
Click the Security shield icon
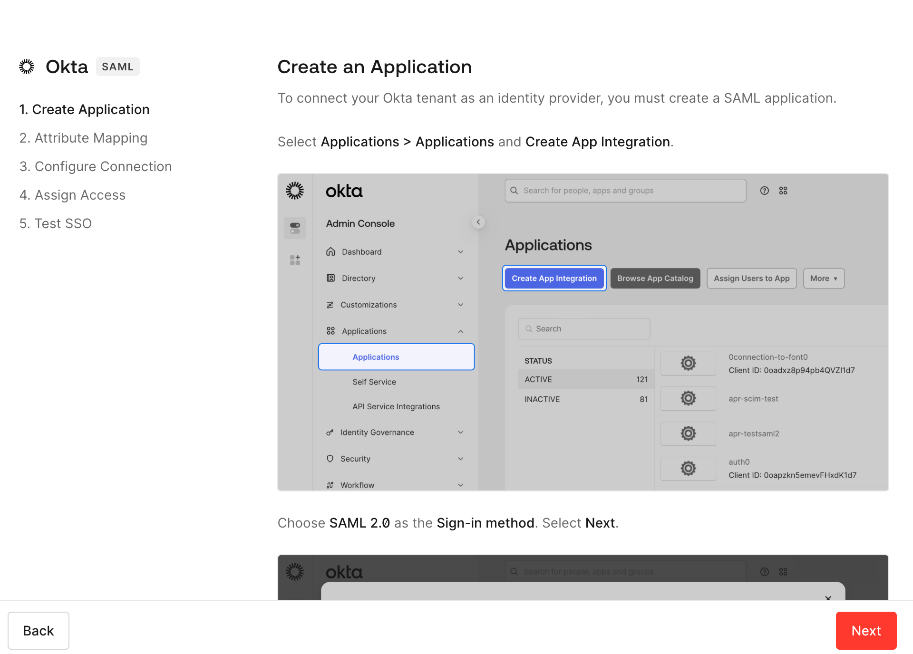click(x=330, y=459)
